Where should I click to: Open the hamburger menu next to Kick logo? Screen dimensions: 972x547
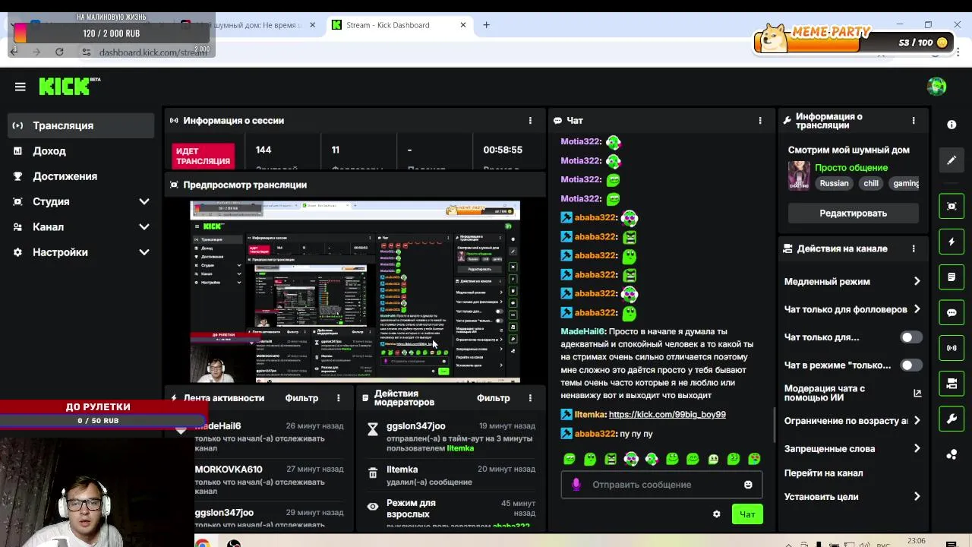21,87
